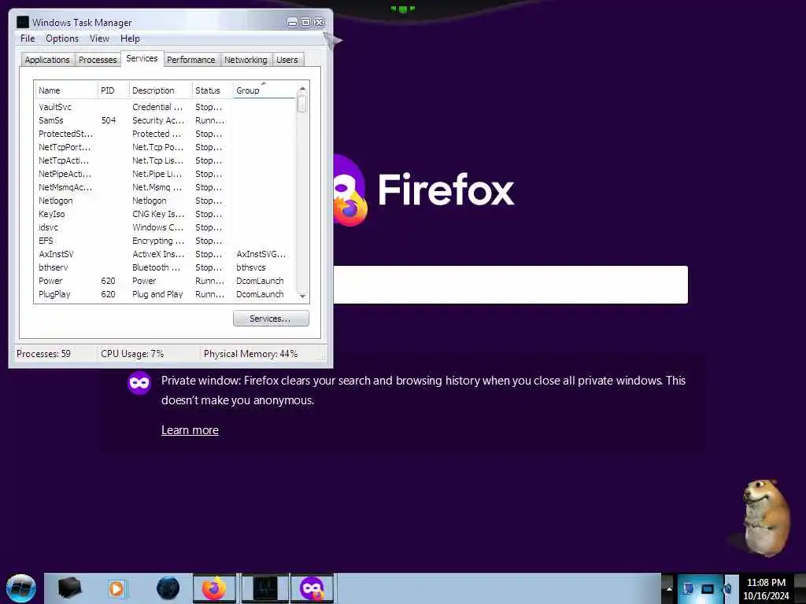Click the Firefox search input field
806x604 pixels.
point(510,285)
